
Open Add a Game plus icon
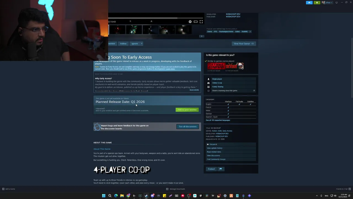coord(3,189)
